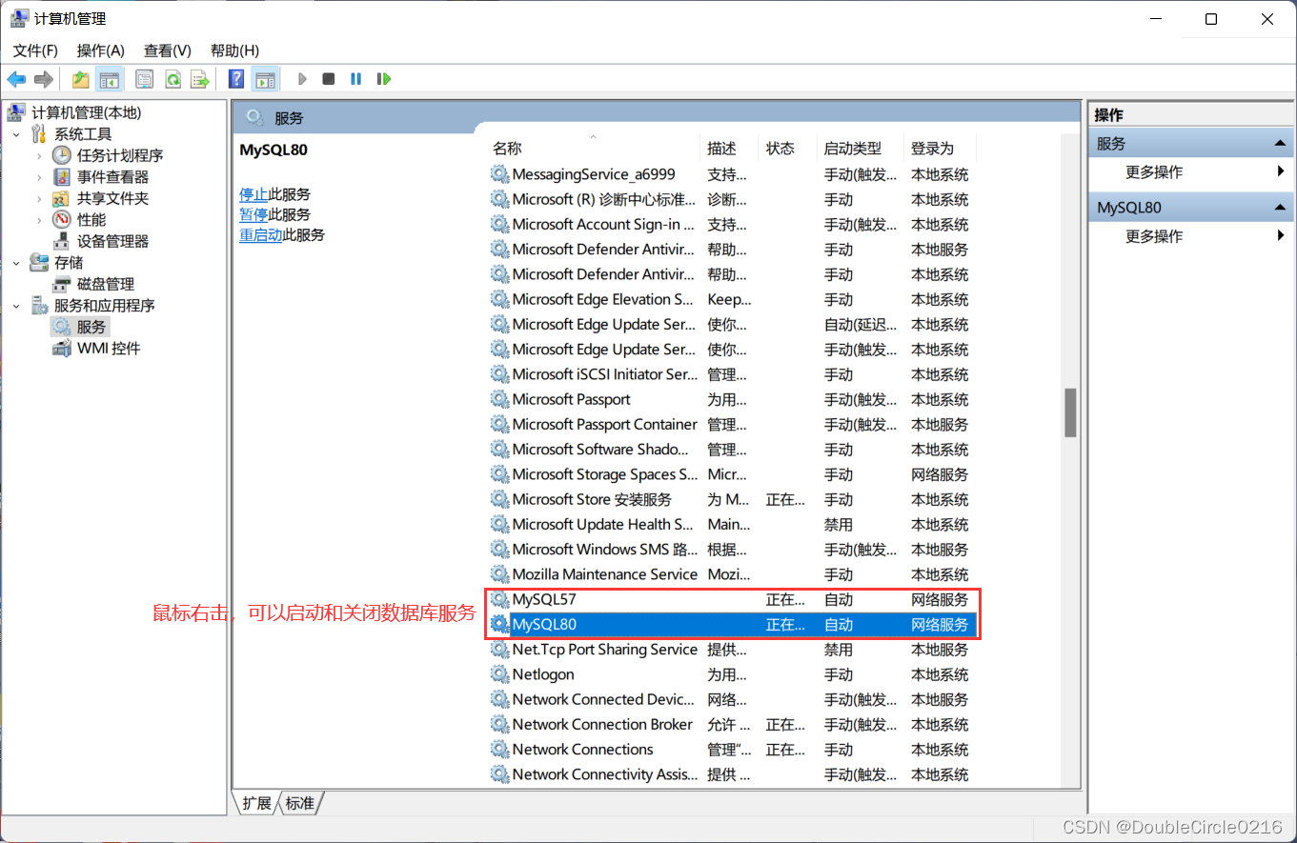Collapse the 服务和应用程序 tree node
Image resolution: width=1297 pixels, height=843 pixels.
16,306
